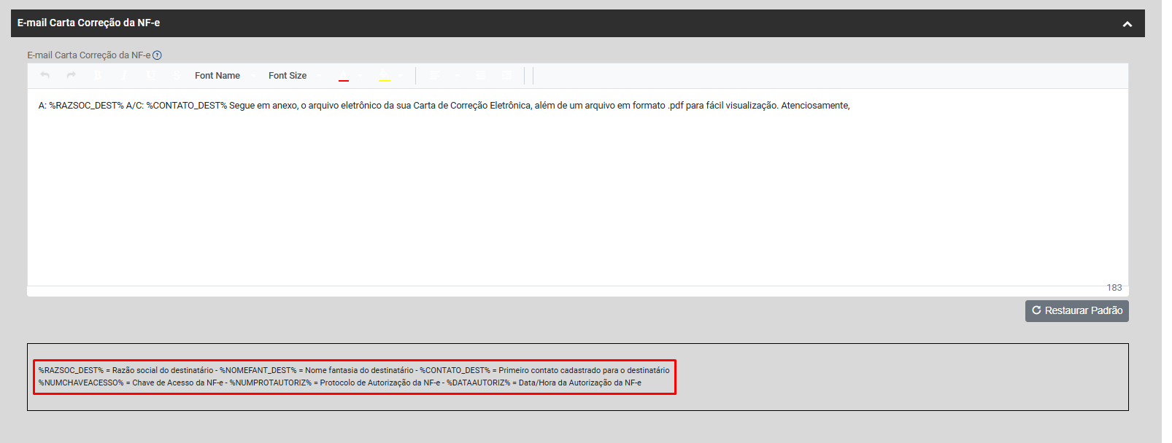This screenshot has width=1172, height=443.
Task: Collapse the E-mail Carta Correção section chevron
Action: coord(1127,24)
